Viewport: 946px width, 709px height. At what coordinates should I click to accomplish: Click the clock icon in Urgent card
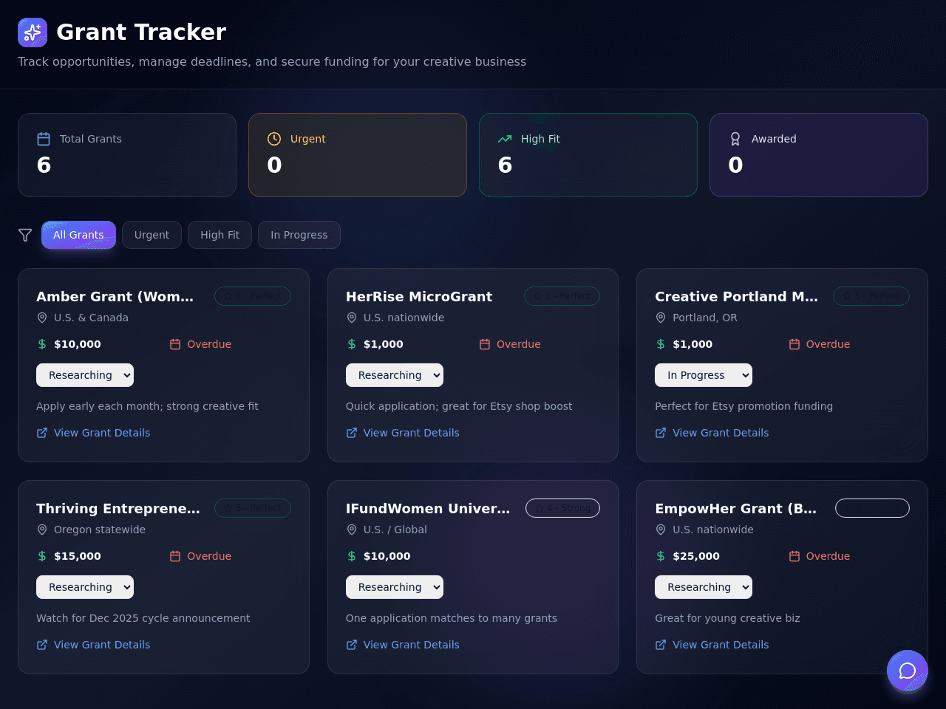pyautogui.click(x=274, y=139)
